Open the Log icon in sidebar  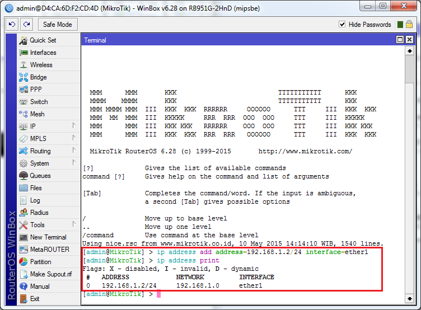point(24,200)
